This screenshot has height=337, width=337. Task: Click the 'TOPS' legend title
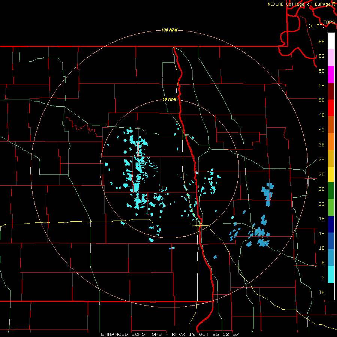tap(329, 22)
